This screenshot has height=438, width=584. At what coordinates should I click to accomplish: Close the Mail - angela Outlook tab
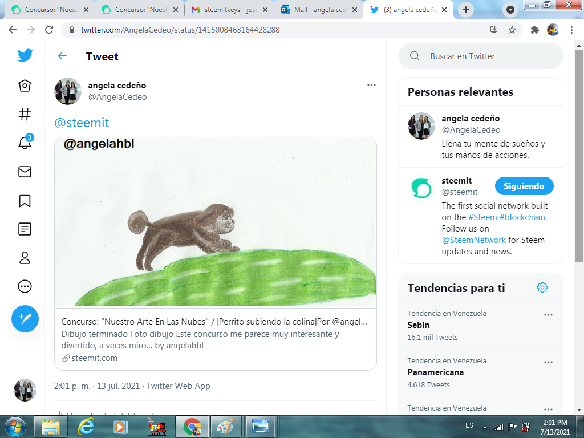pyautogui.click(x=355, y=10)
